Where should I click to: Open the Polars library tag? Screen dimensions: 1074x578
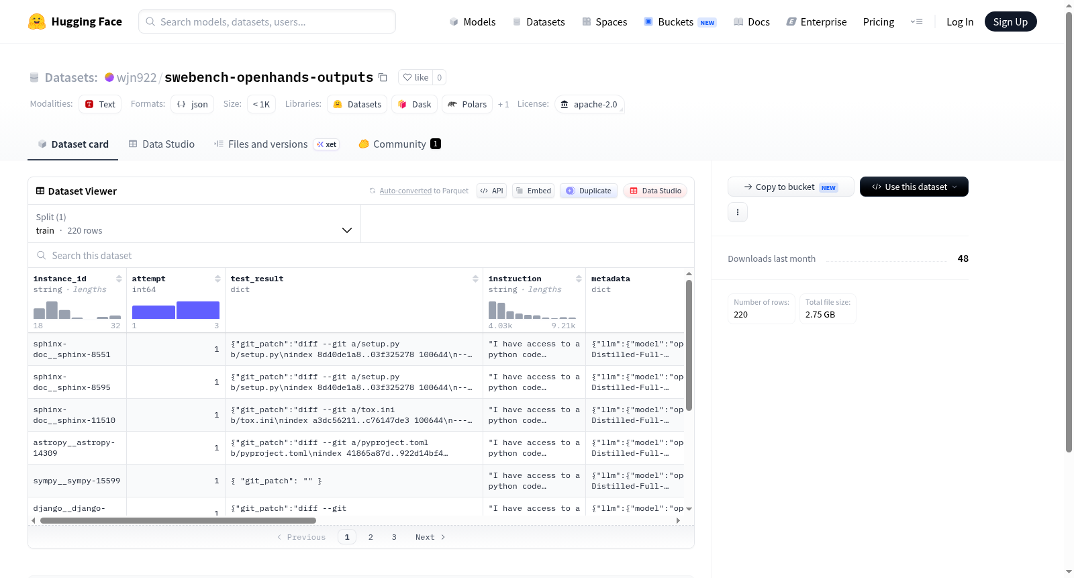[x=467, y=104]
